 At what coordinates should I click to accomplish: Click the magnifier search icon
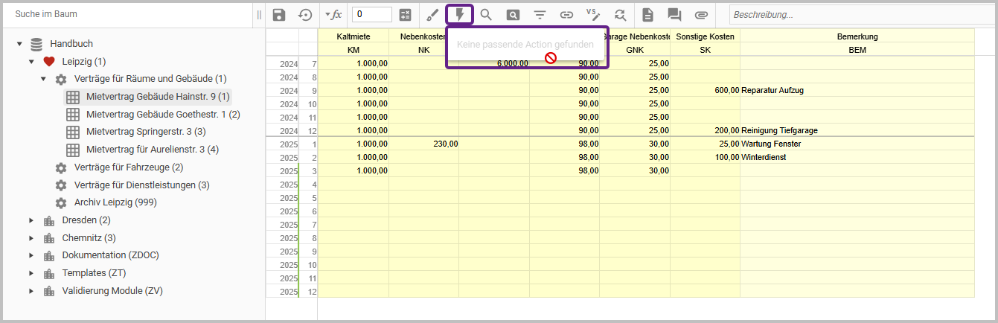point(486,15)
